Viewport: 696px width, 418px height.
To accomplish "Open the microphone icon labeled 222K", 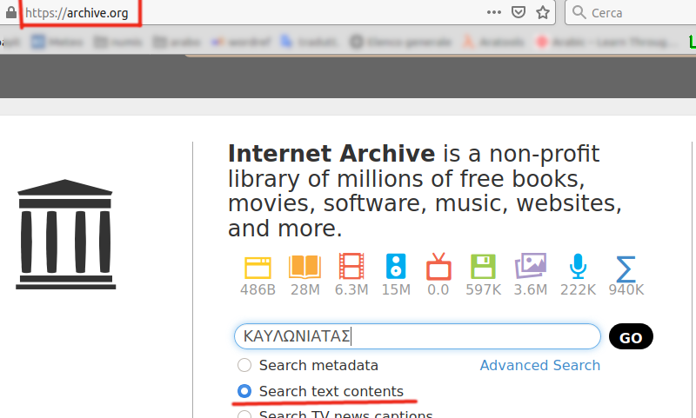I will (x=578, y=266).
